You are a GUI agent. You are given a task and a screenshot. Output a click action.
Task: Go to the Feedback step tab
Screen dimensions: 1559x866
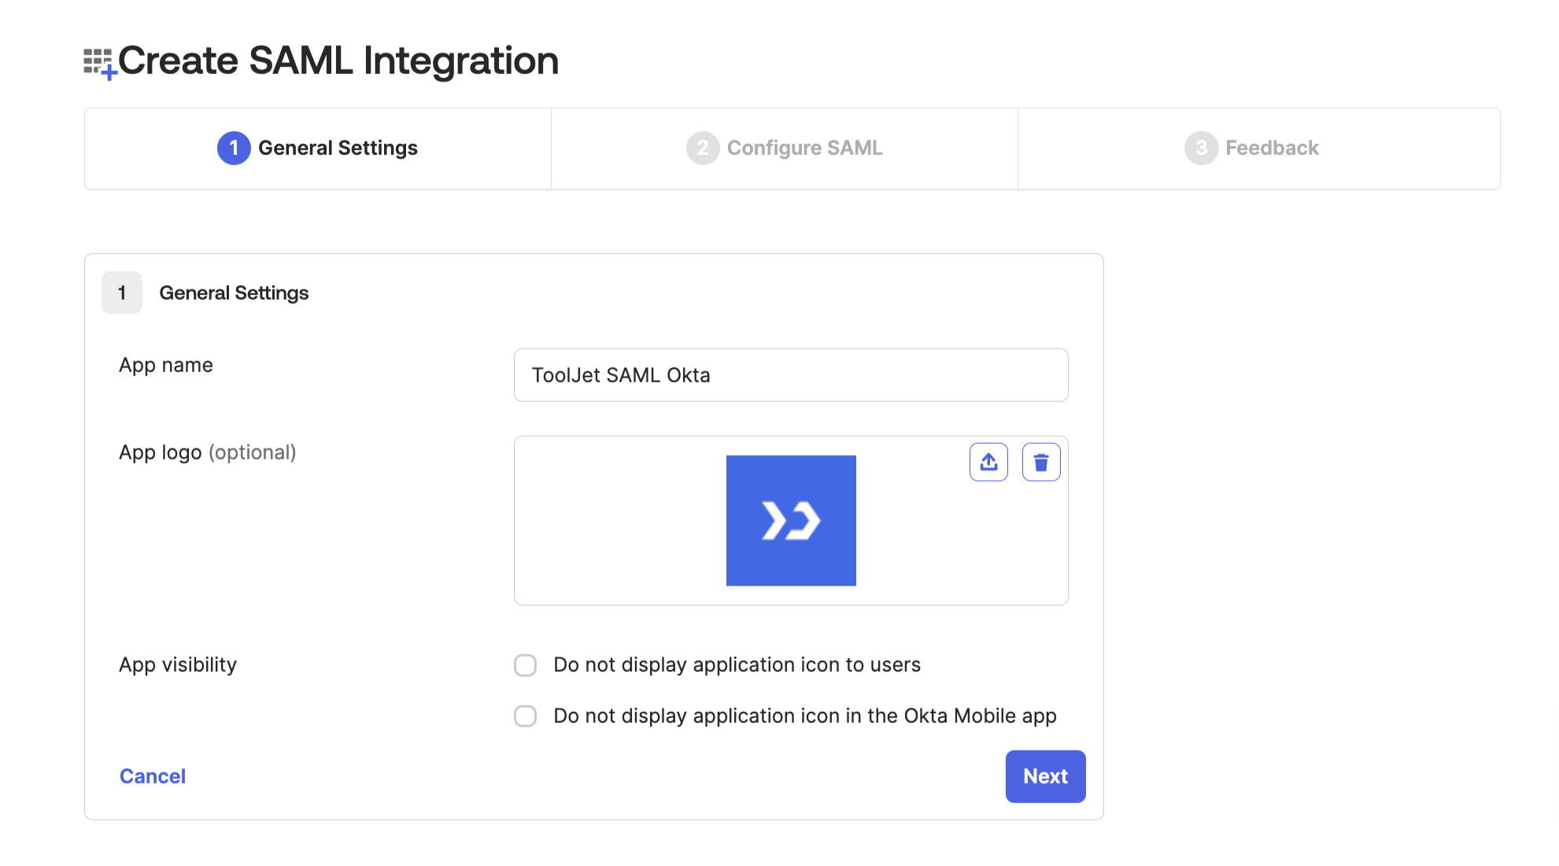1271,148
